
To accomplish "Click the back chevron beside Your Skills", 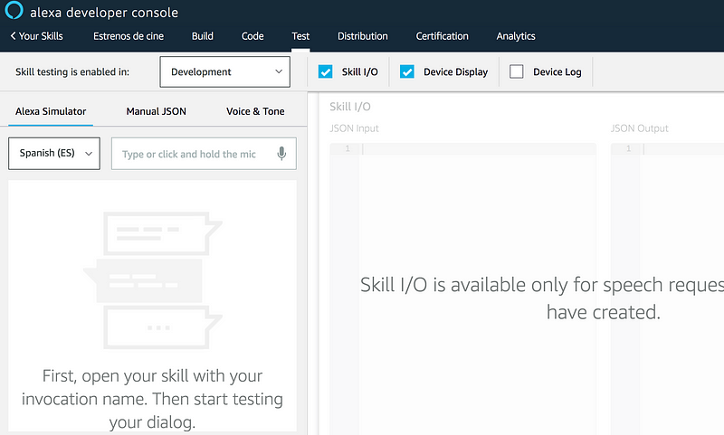I will [14, 36].
